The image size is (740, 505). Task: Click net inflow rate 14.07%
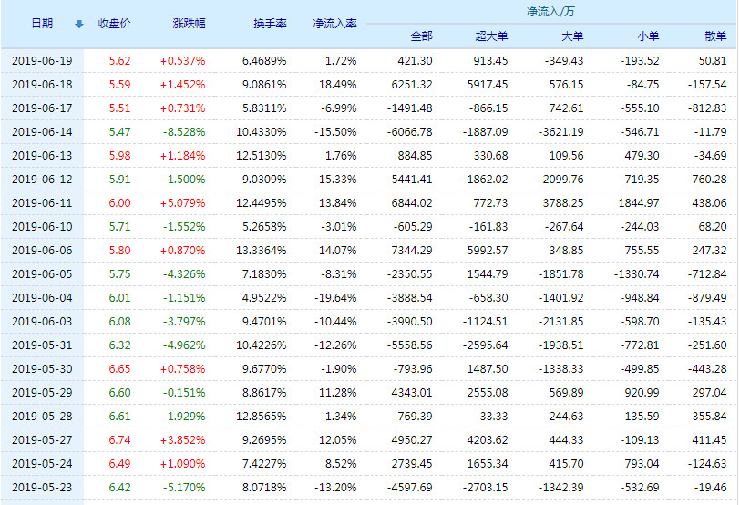point(338,250)
